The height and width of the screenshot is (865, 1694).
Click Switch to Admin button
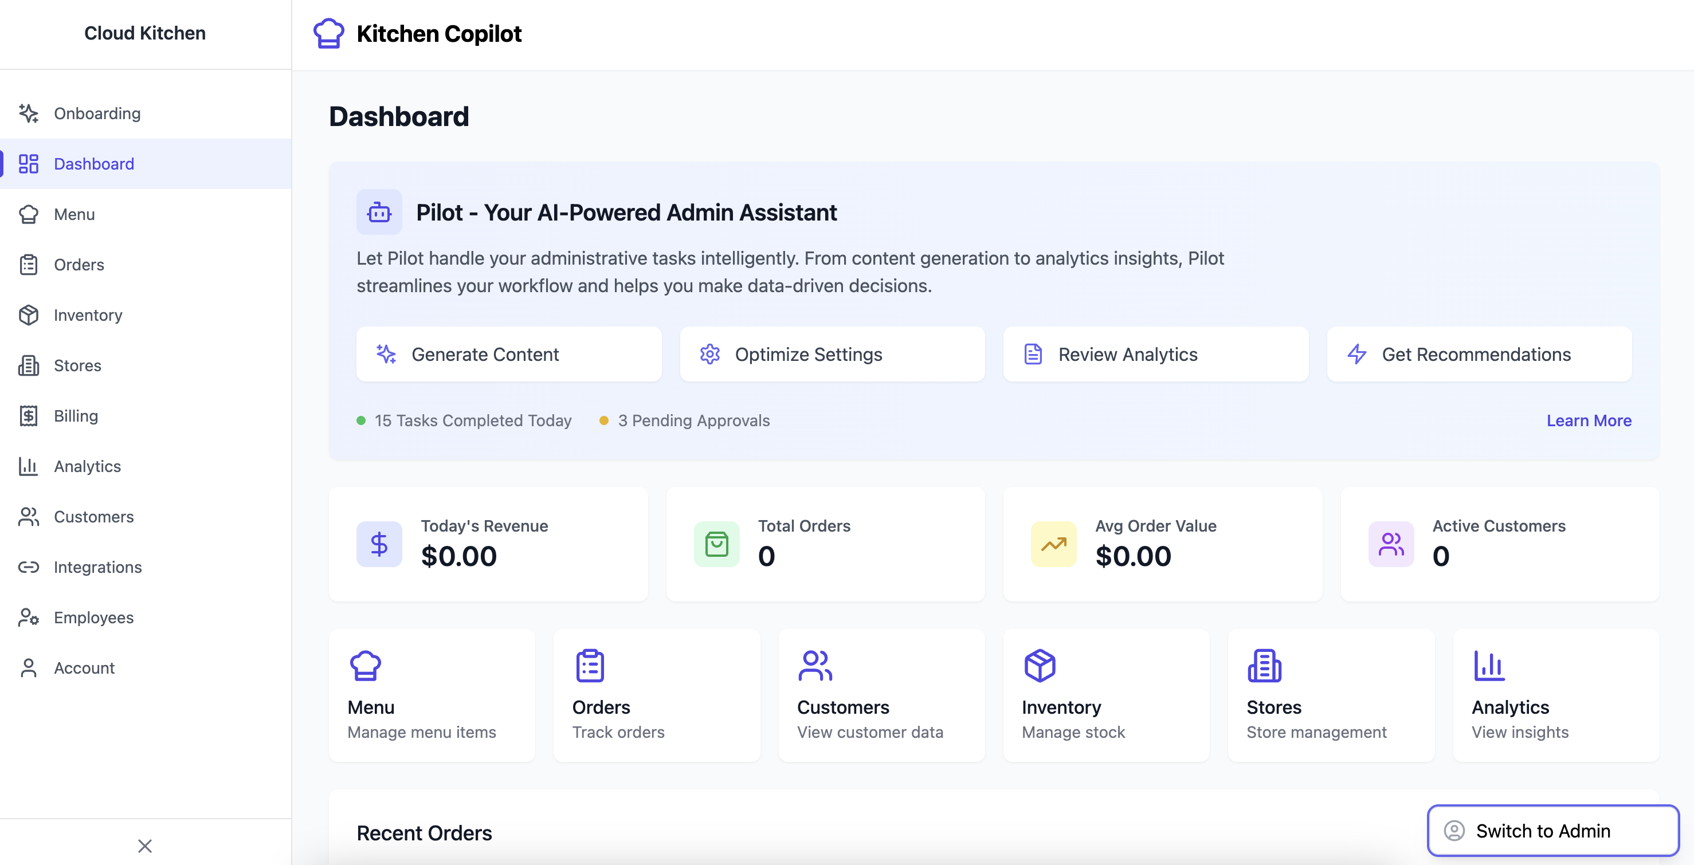(x=1552, y=831)
